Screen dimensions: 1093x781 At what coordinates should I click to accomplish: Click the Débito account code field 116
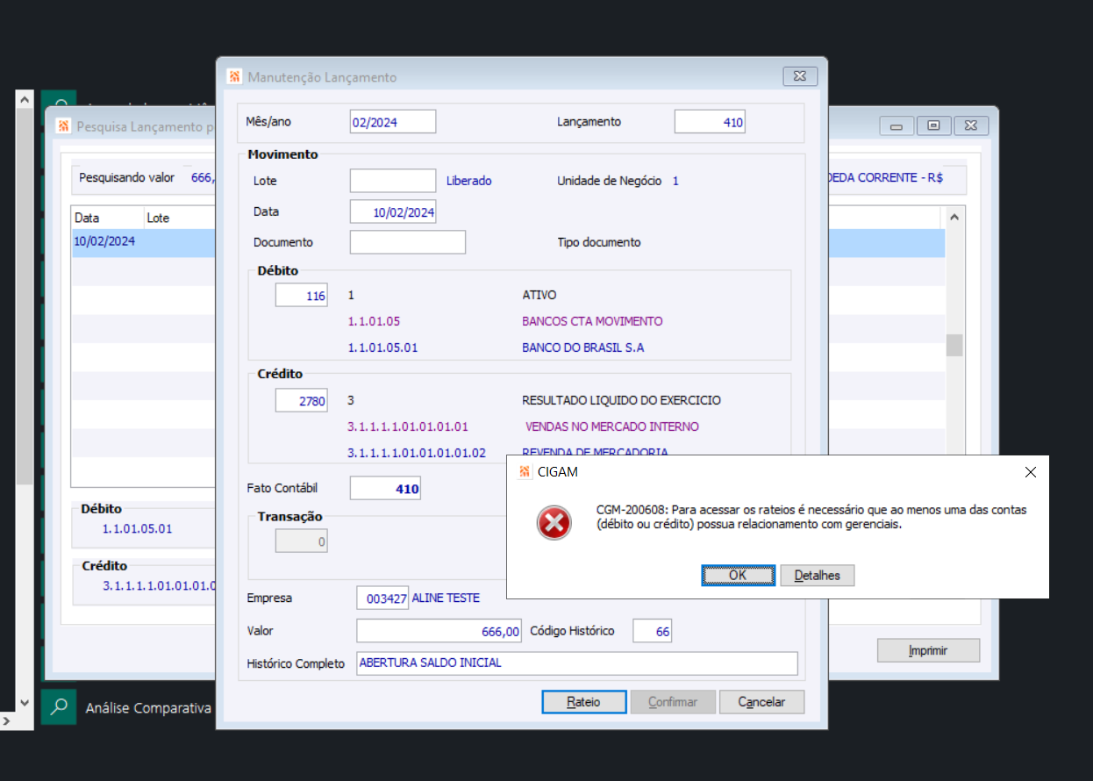pos(302,296)
